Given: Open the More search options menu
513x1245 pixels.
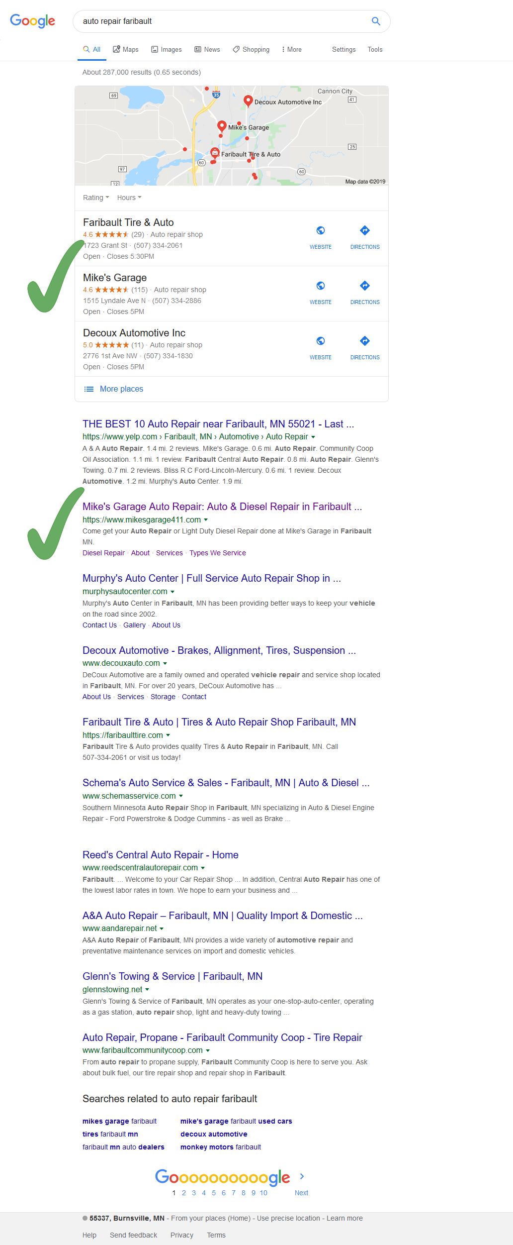Looking at the screenshot, I should [x=292, y=49].
